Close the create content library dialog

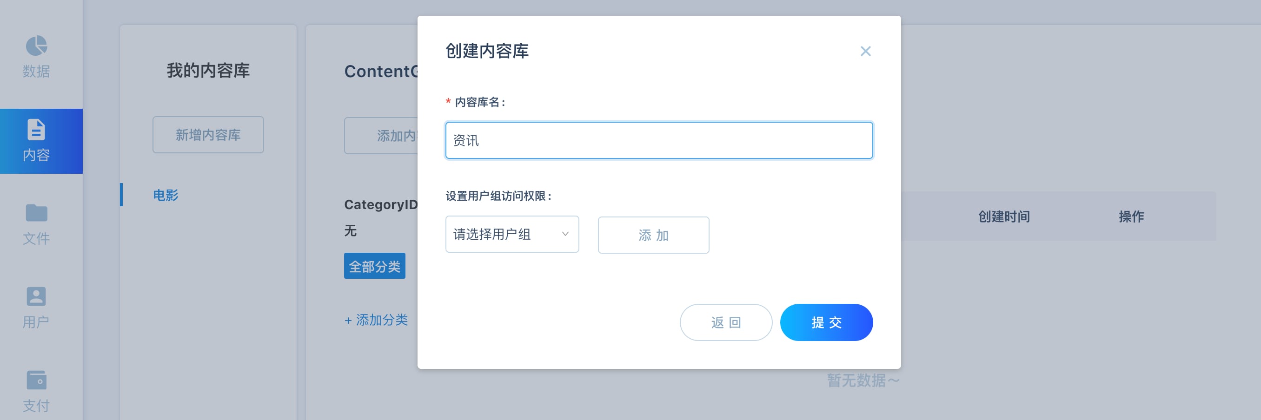(x=865, y=52)
